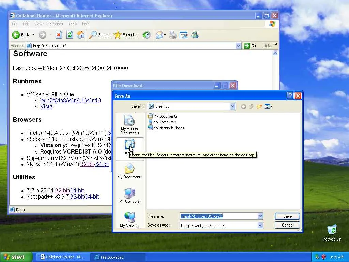The height and width of the screenshot is (262, 349).
Task: Click the taskbar clock showing 9:39 AM
Action: click(x=336, y=257)
